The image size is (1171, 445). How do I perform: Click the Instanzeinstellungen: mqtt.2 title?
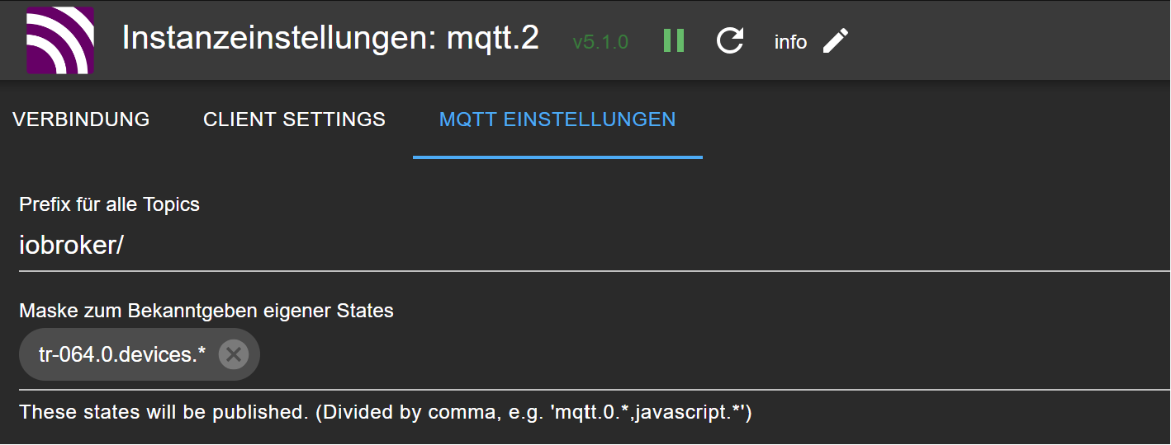click(330, 39)
